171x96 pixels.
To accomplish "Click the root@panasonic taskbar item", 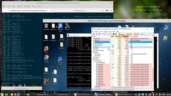I will [42, 94].
